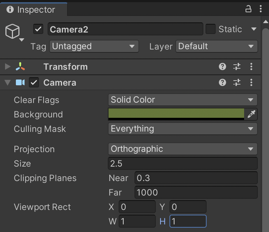269x232 pixels.
Task: Click the Inspector lock icon
Action: tap(248, 9)
